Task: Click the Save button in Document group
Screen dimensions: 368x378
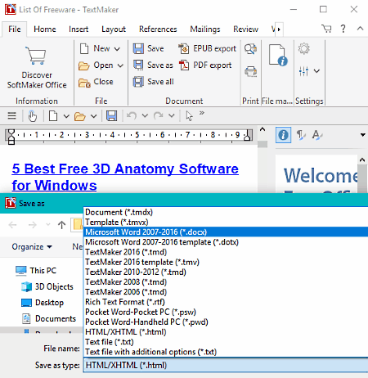Action: pos(148,48)
